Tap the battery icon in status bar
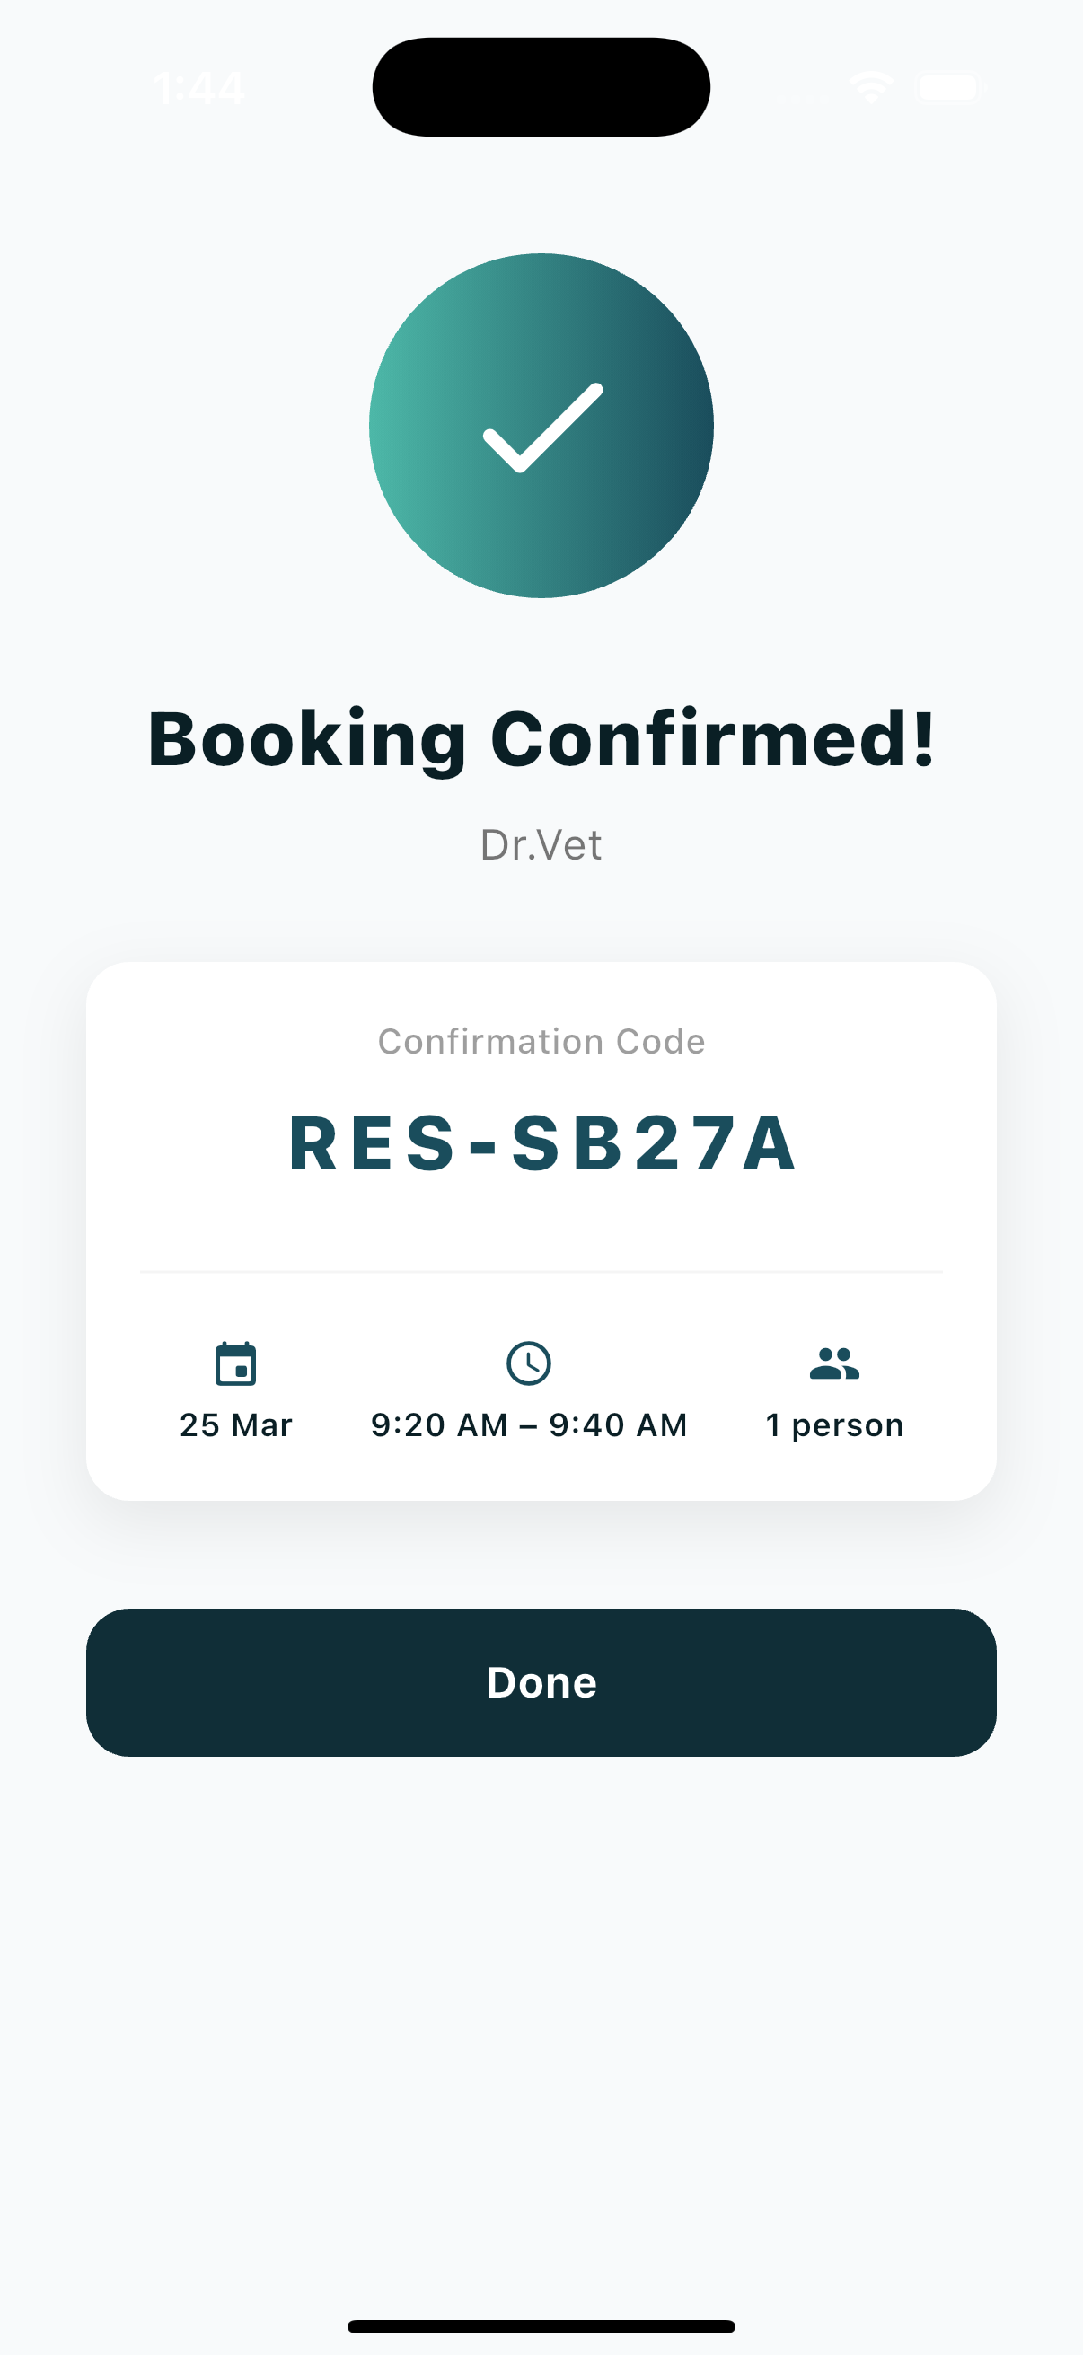The image size is (1083, 2355). (x=947, y=88)
